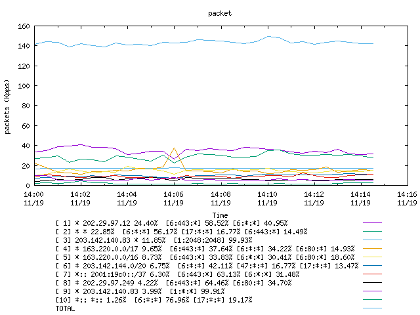This screenshot has width=420, height=315.
Task: Click the purple line peak near 14:02
Action: [x=81, y=144]
